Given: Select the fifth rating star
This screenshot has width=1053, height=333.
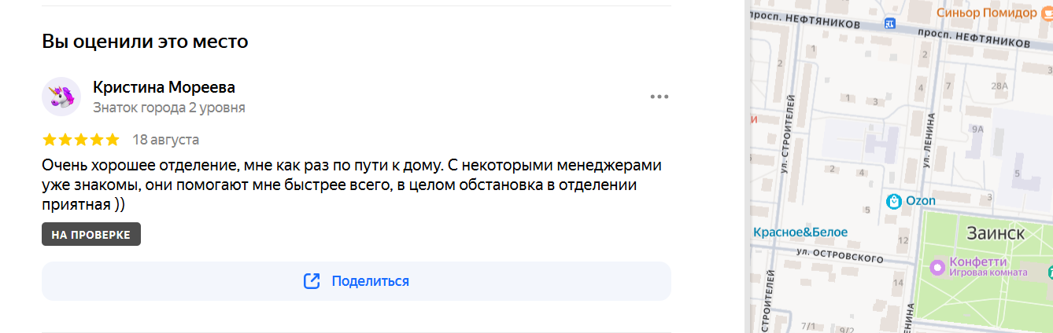Looking at the screenshot, I should (x=112, y=140).
